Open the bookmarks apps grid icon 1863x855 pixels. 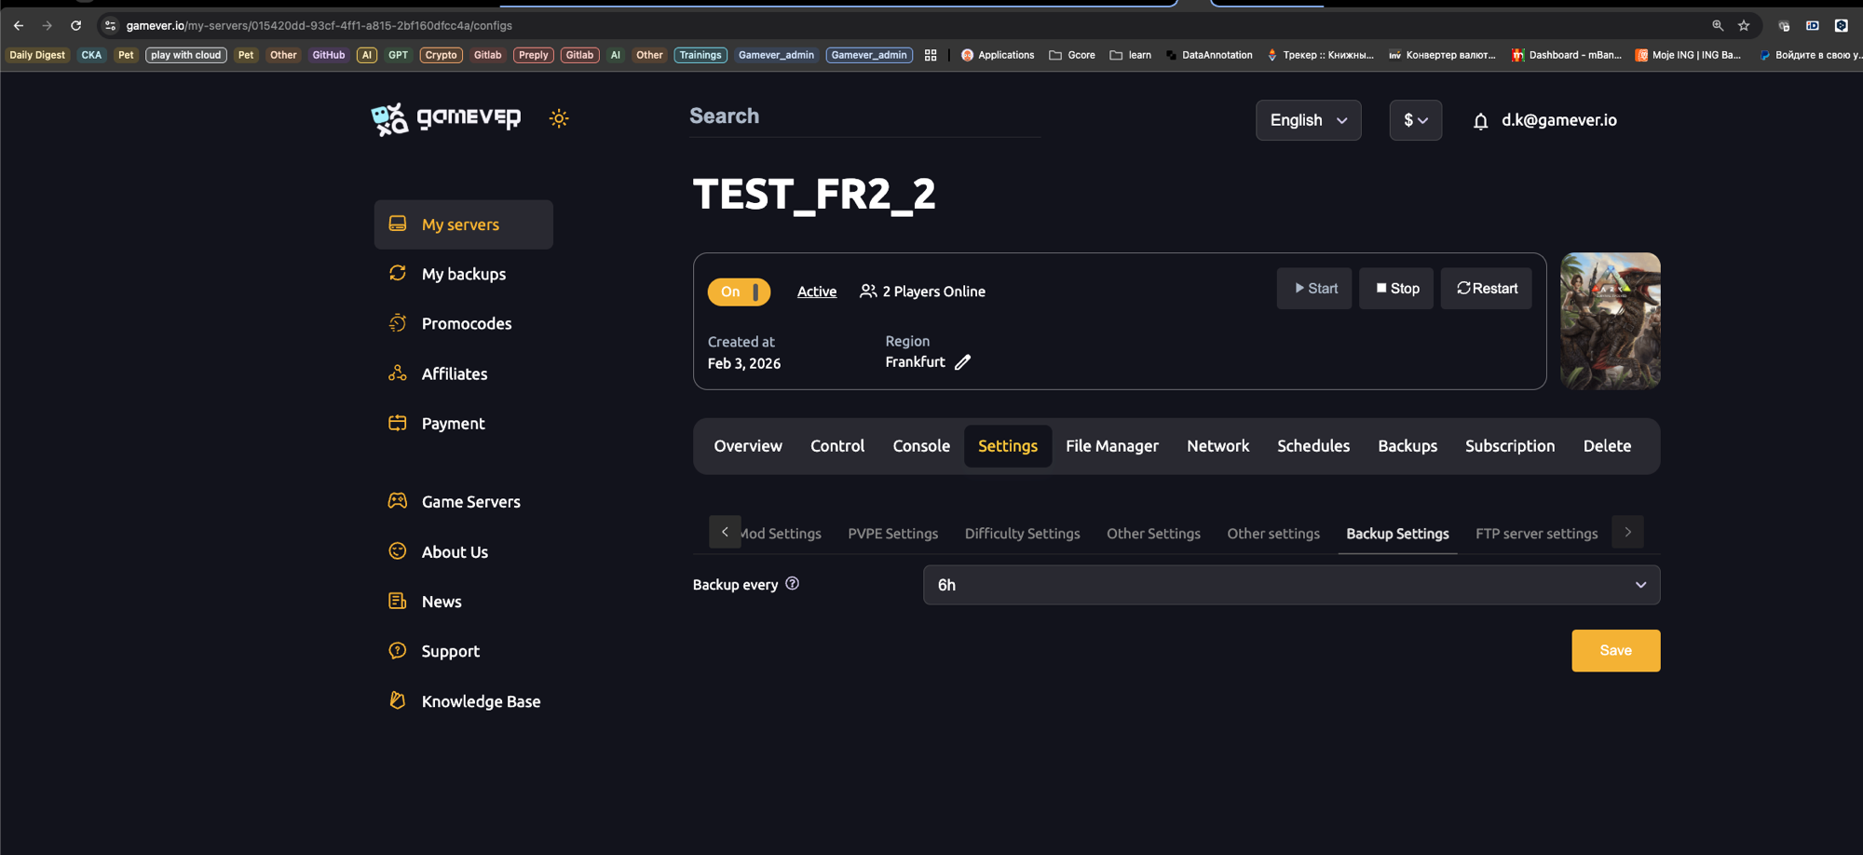click(931, 55)
